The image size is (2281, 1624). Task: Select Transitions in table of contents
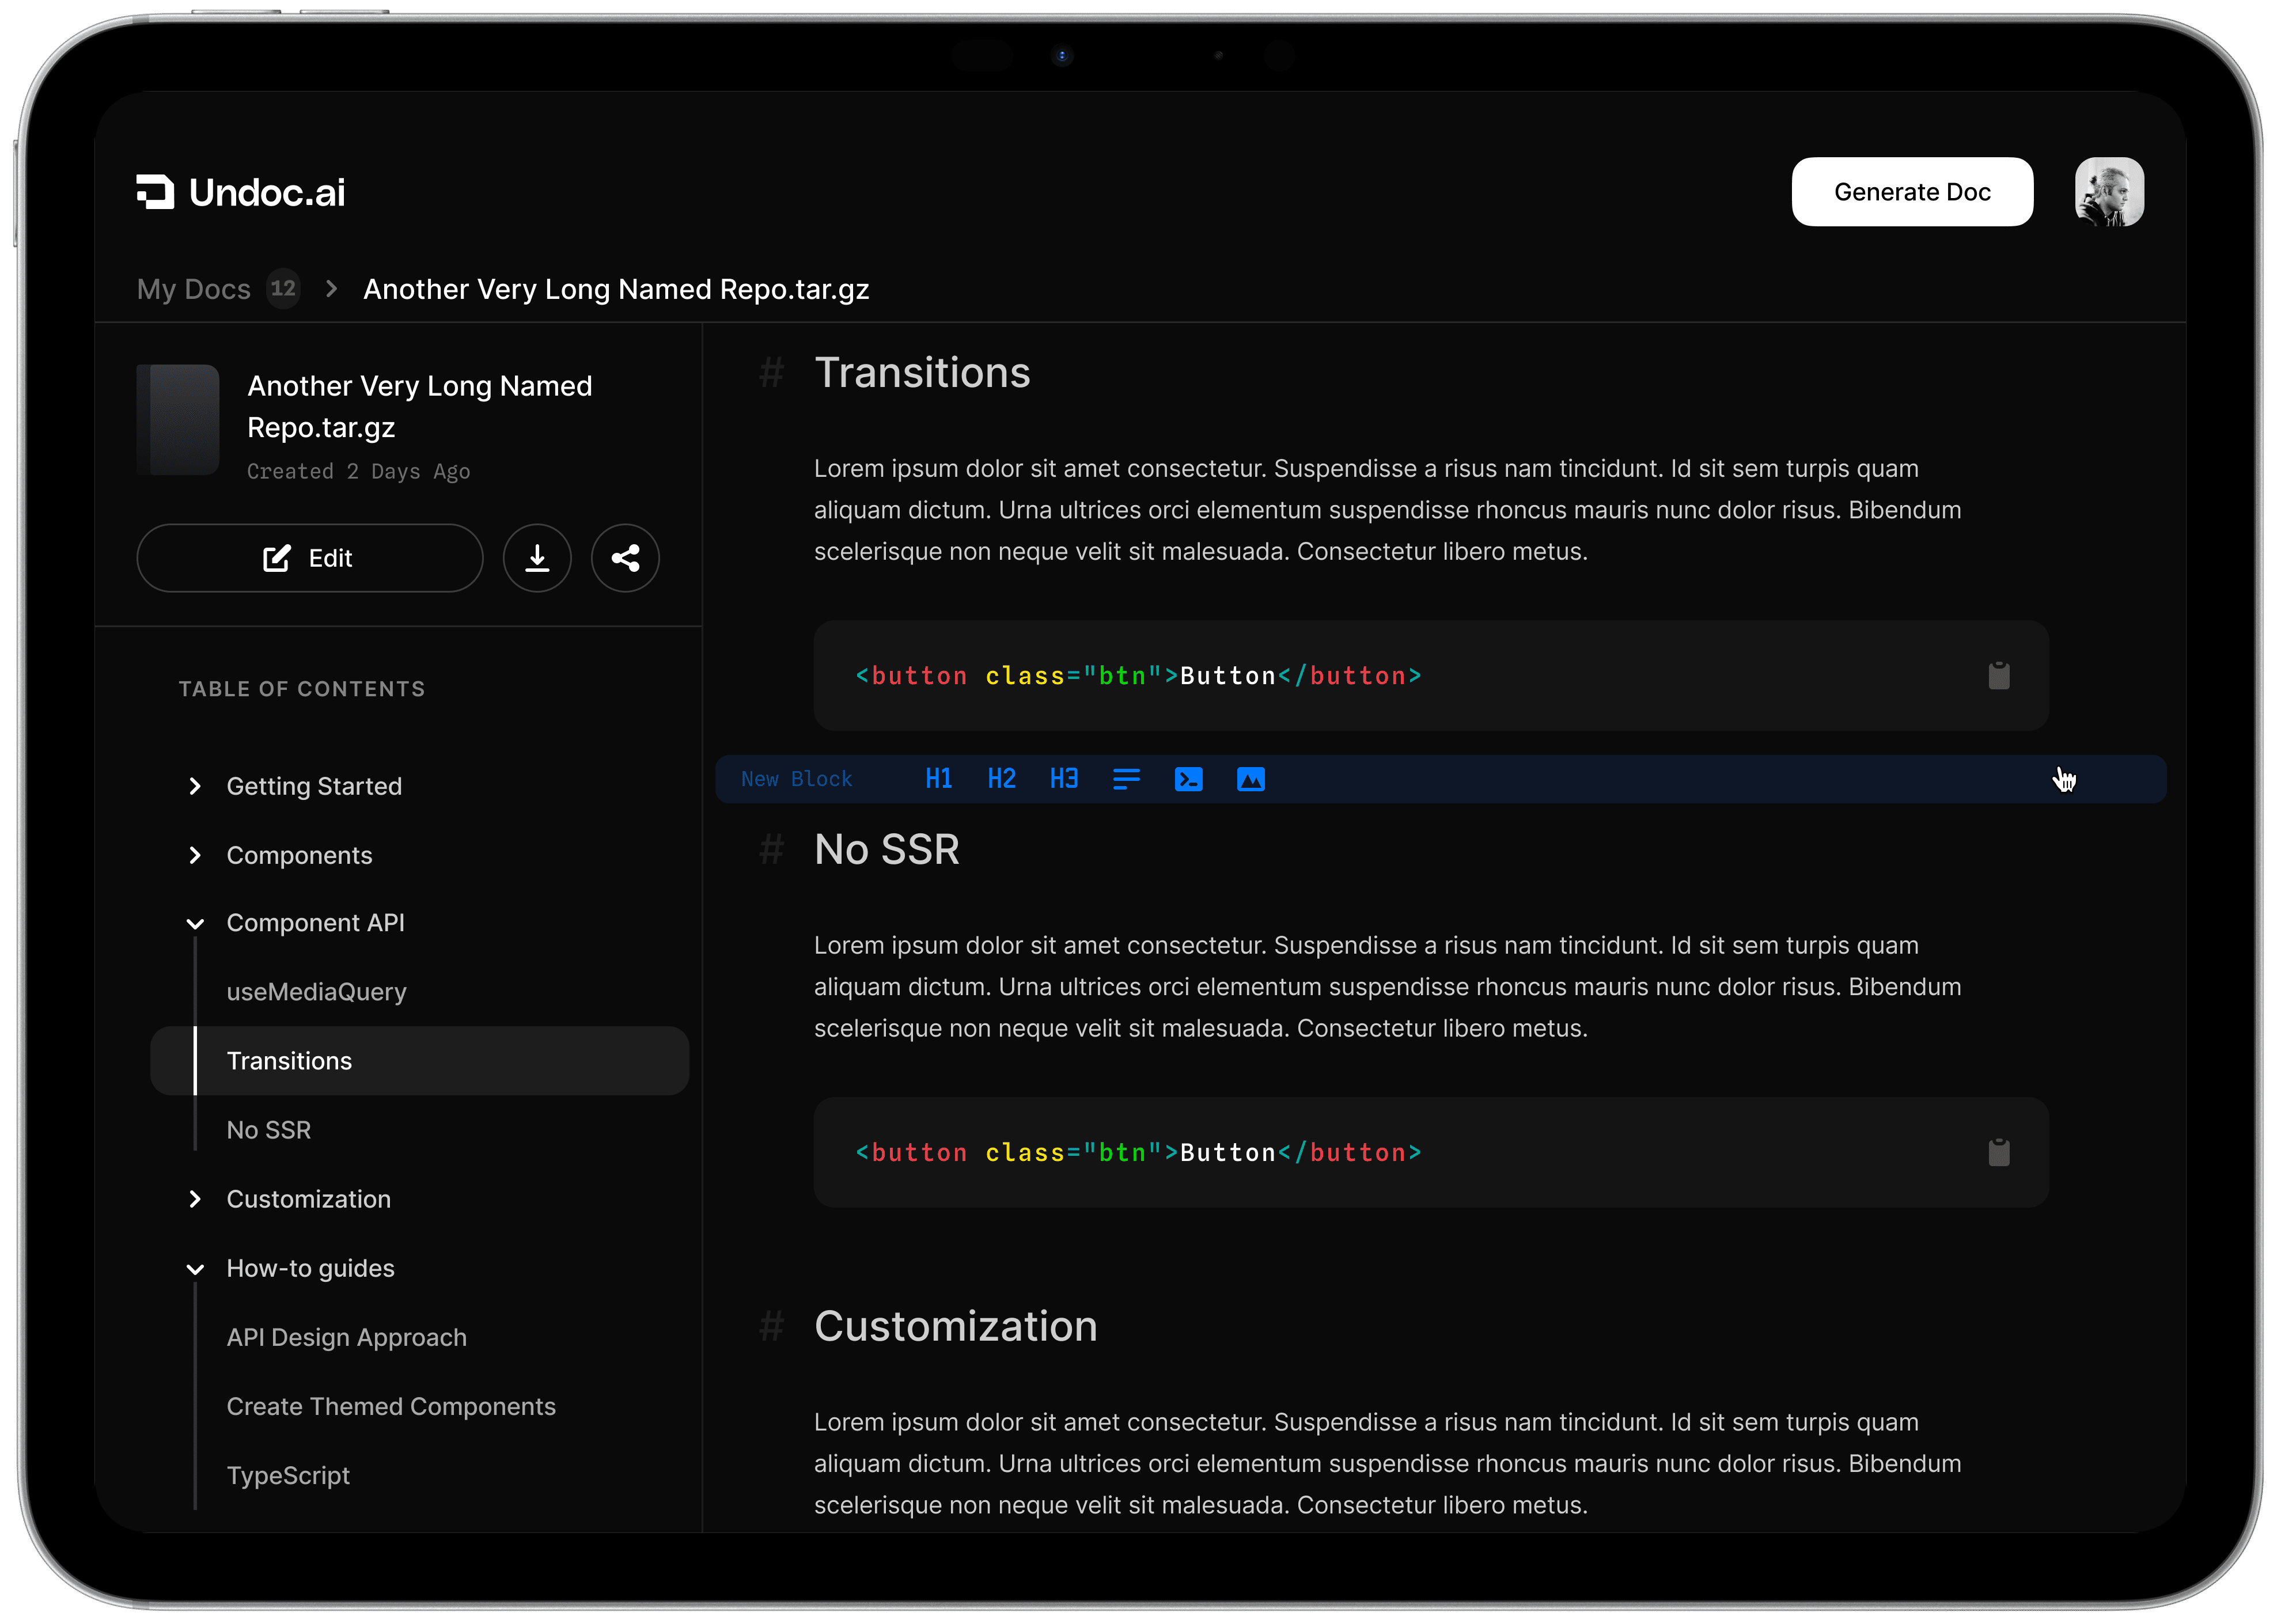pyautogui.click(x=419, y=1061)
